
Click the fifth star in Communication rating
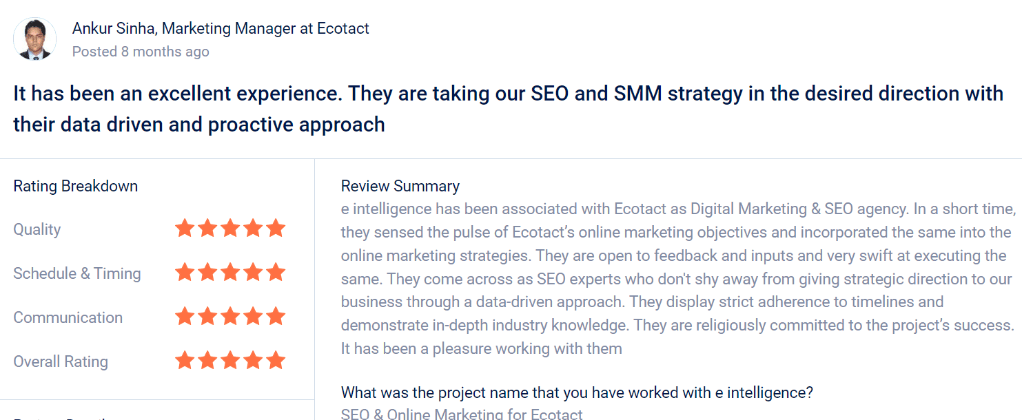(276, 317)
